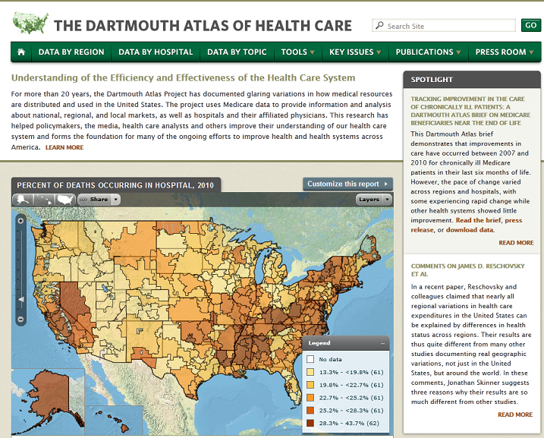This screenshot has height=438, width=544.
Task: Expand the Press Room menu
Action: (505, 52)
